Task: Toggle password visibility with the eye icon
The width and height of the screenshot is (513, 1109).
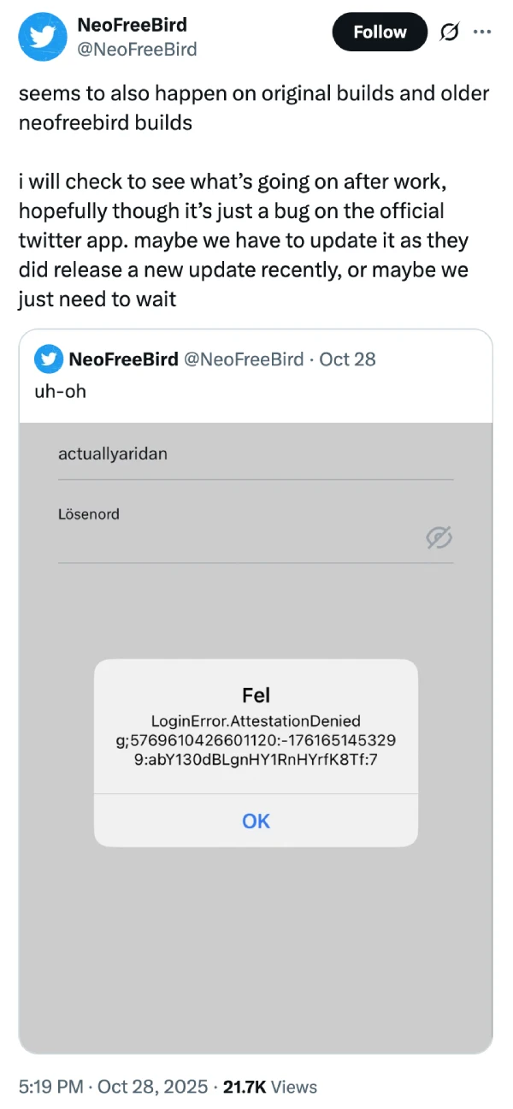Action: click(x=439, y=537)
